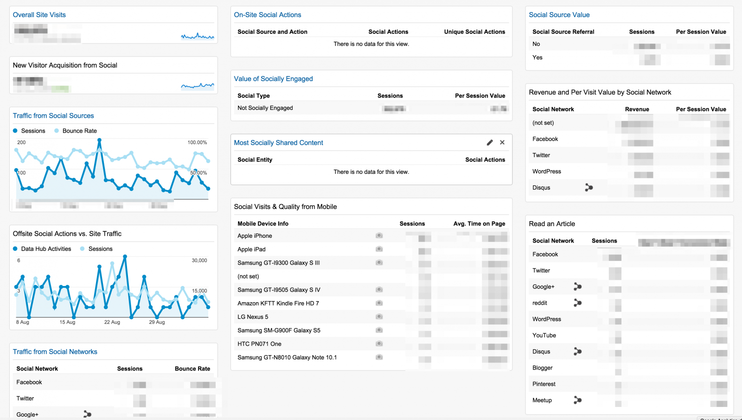The image size is (742, 420).
Task: Click the Unique Social Actions column header
Action: coord(474,32)
